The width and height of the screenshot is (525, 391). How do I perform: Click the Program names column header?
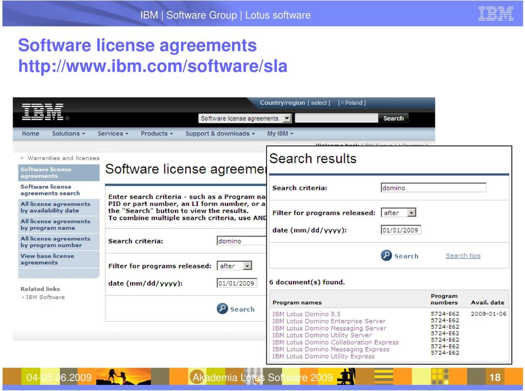click(297, 303)
